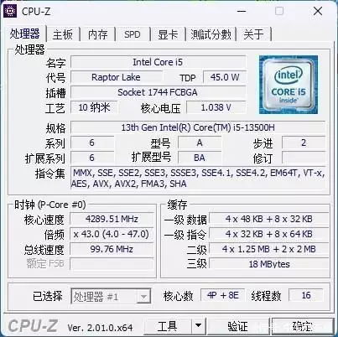The width and height of the screenshot is (338, 337).
Task: Open the SPD tab
Action: pyautogui.click(x=133, y=34)
